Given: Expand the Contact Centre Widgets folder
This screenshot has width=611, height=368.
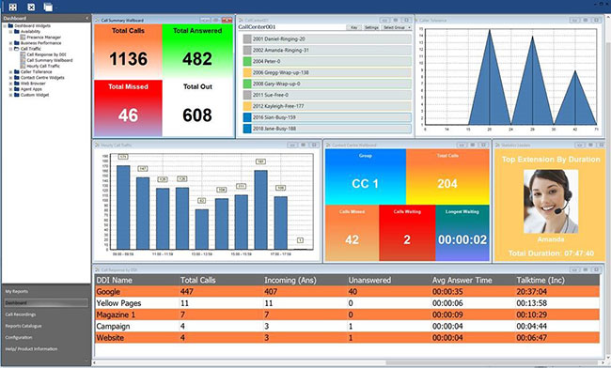Looking at the screenshot, I should click(11, 78).
